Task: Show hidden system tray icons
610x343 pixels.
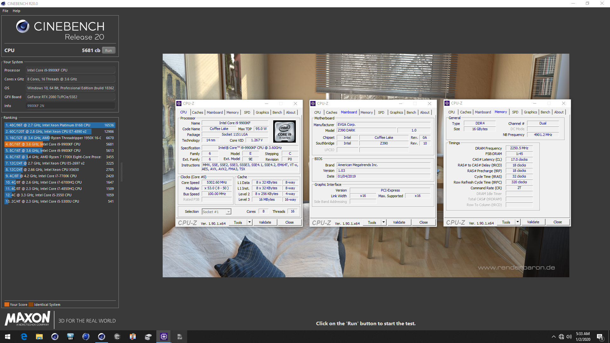Action: (553, 337)
